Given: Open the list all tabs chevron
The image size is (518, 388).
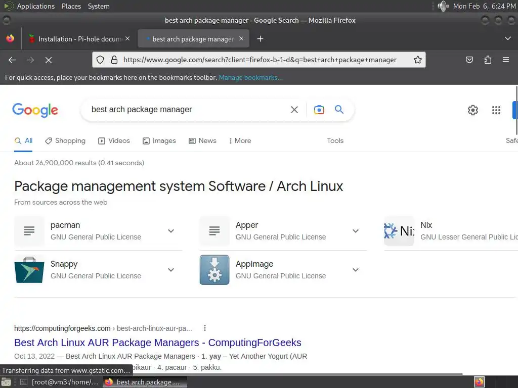Looking at the screenshot, I should coord(508,38).
